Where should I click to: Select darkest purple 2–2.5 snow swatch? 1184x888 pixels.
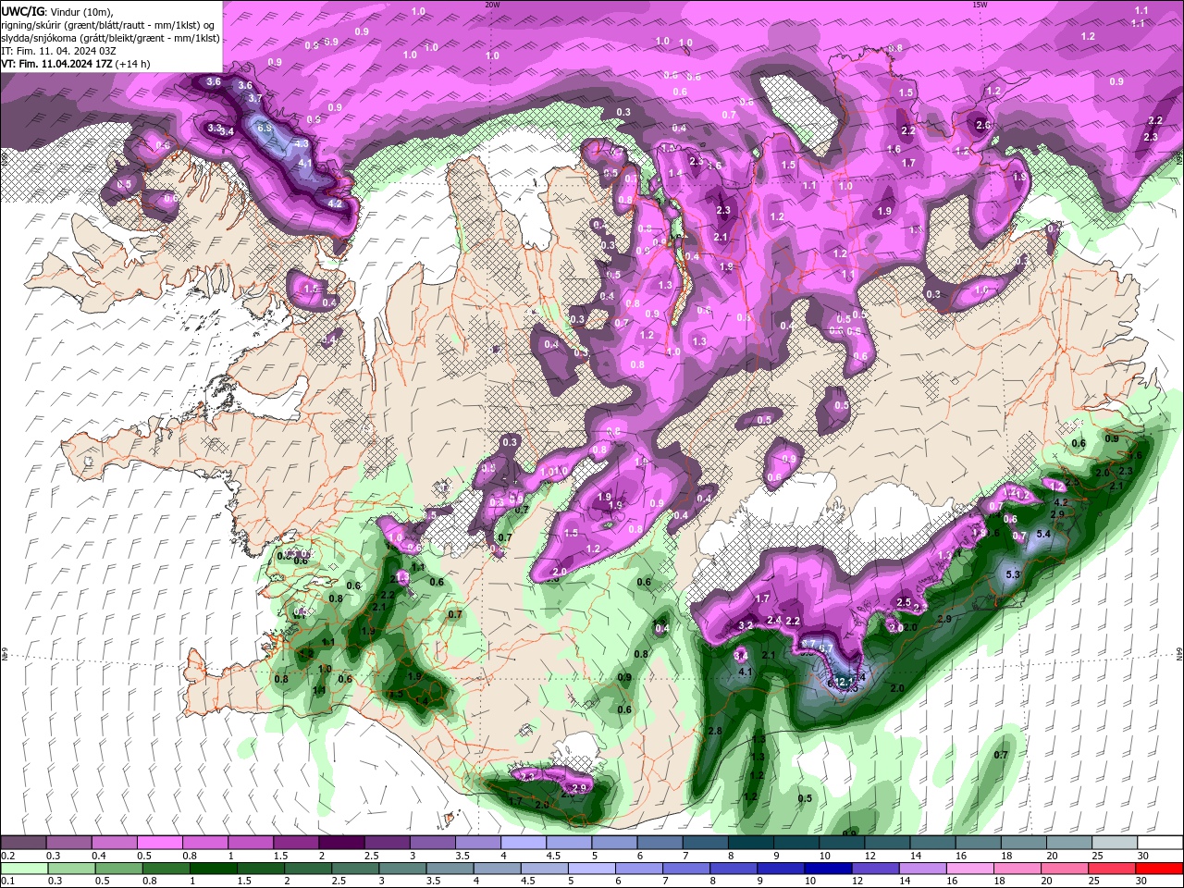pyautogui.click(x=341, y=843)
